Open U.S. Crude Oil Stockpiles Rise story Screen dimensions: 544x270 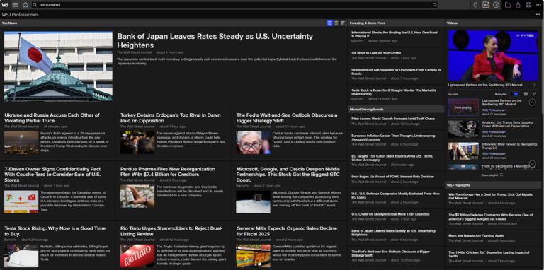(x=390, y=214)
